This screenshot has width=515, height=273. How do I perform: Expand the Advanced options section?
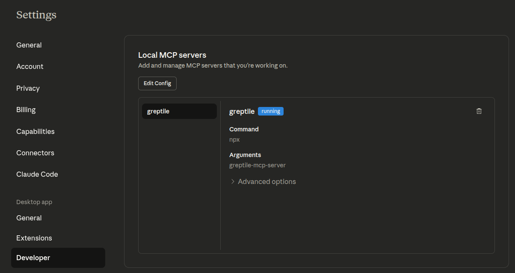point(266,181)
